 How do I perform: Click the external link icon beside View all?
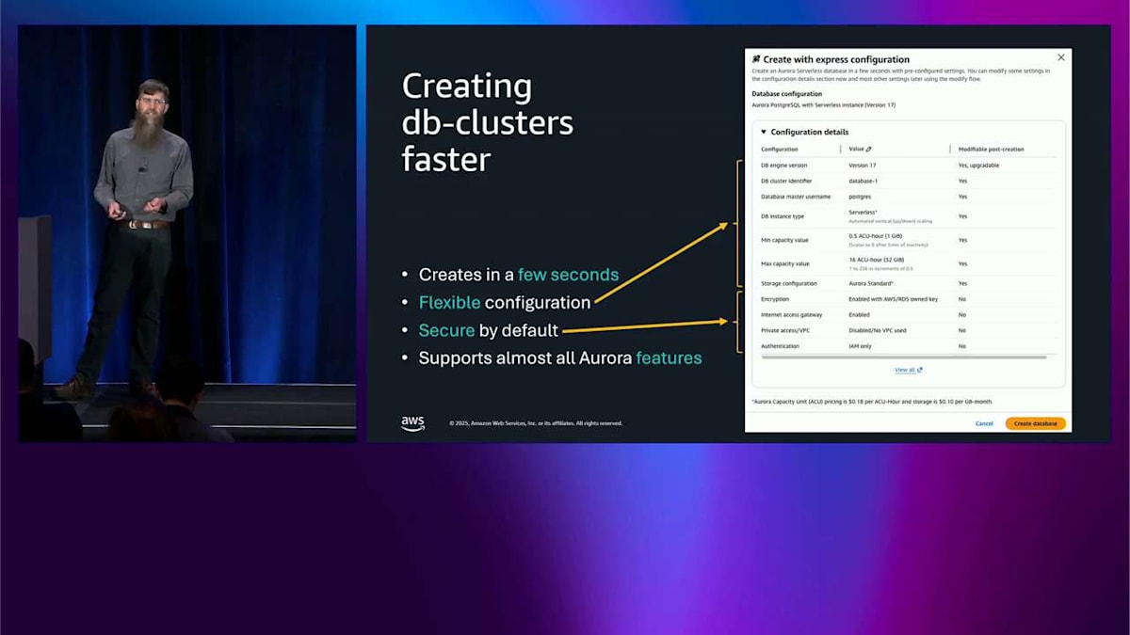pos(920,370)
